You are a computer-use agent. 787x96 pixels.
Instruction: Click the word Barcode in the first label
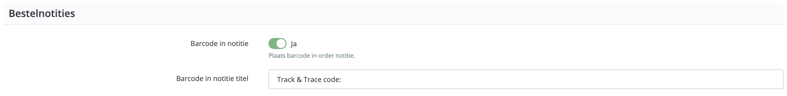[204, 43]
